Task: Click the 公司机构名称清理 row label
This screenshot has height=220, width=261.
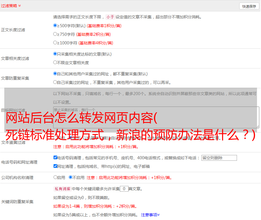Action: 17,178
